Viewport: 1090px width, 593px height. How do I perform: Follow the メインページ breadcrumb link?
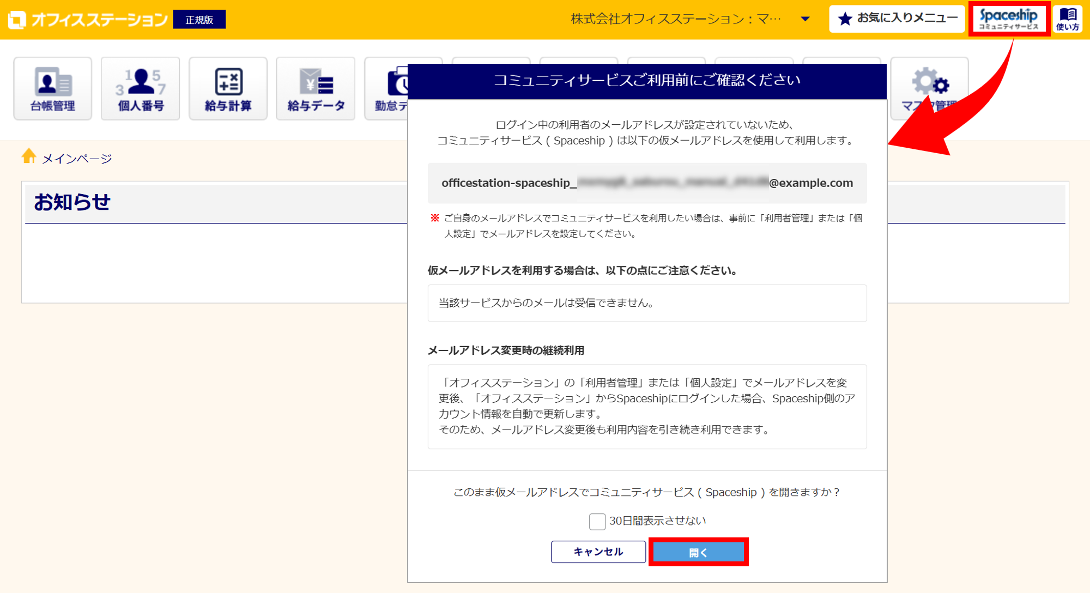[77, 159]
